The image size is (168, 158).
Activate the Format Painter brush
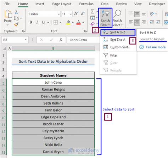click(x=16, y=24)
